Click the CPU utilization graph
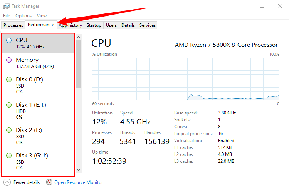This screenshot has height=192, width=289. 186,79
